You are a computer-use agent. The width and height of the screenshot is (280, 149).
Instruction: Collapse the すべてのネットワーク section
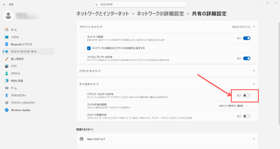point(254,84)
